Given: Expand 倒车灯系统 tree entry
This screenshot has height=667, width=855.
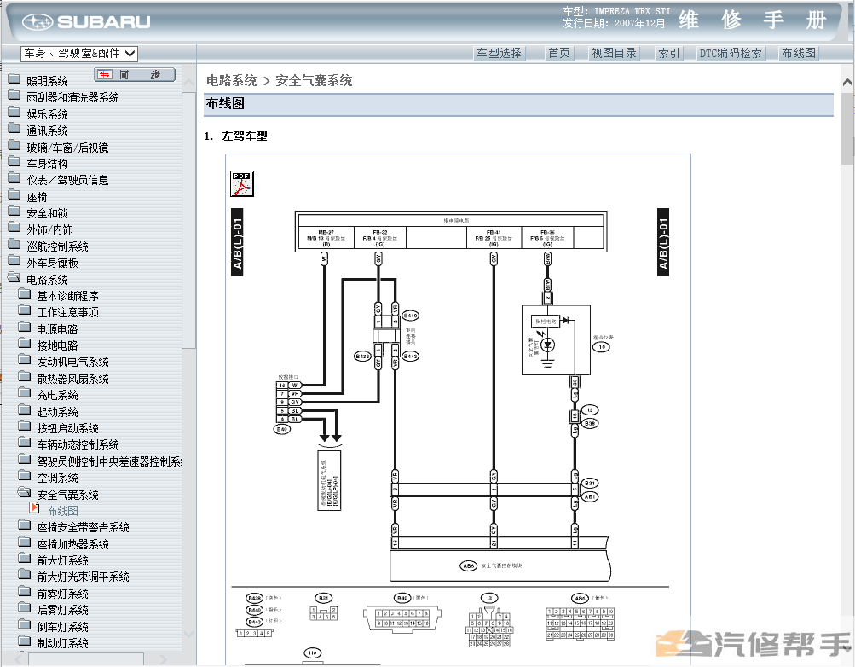Looking at the screenshot, I should [62, 627].
